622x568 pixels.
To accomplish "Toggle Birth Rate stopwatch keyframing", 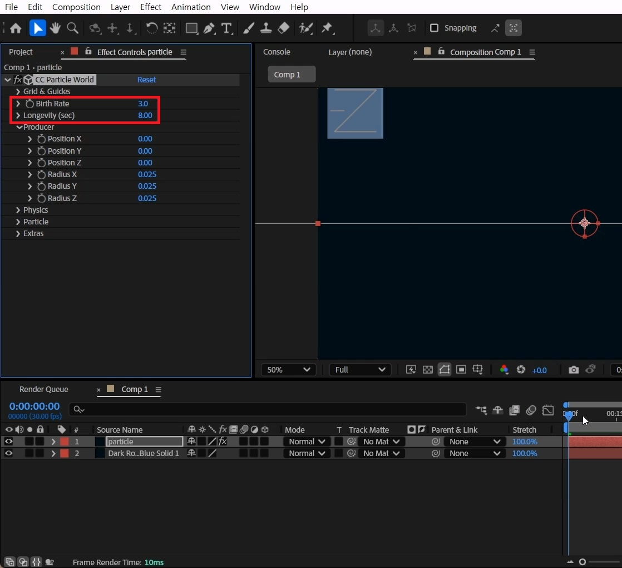I will pyautogui.click(x=29, y=104).
